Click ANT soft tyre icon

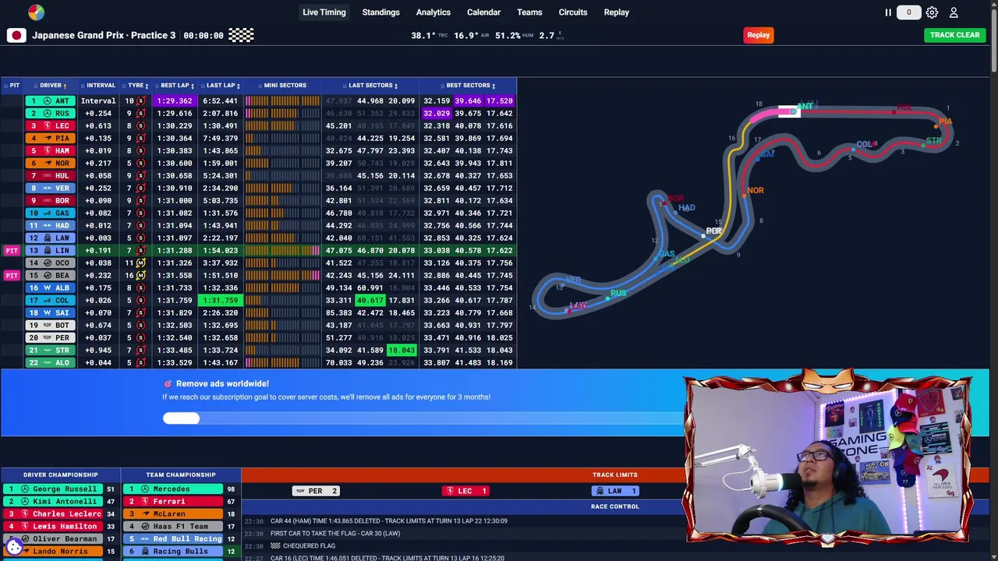[141, 101]
